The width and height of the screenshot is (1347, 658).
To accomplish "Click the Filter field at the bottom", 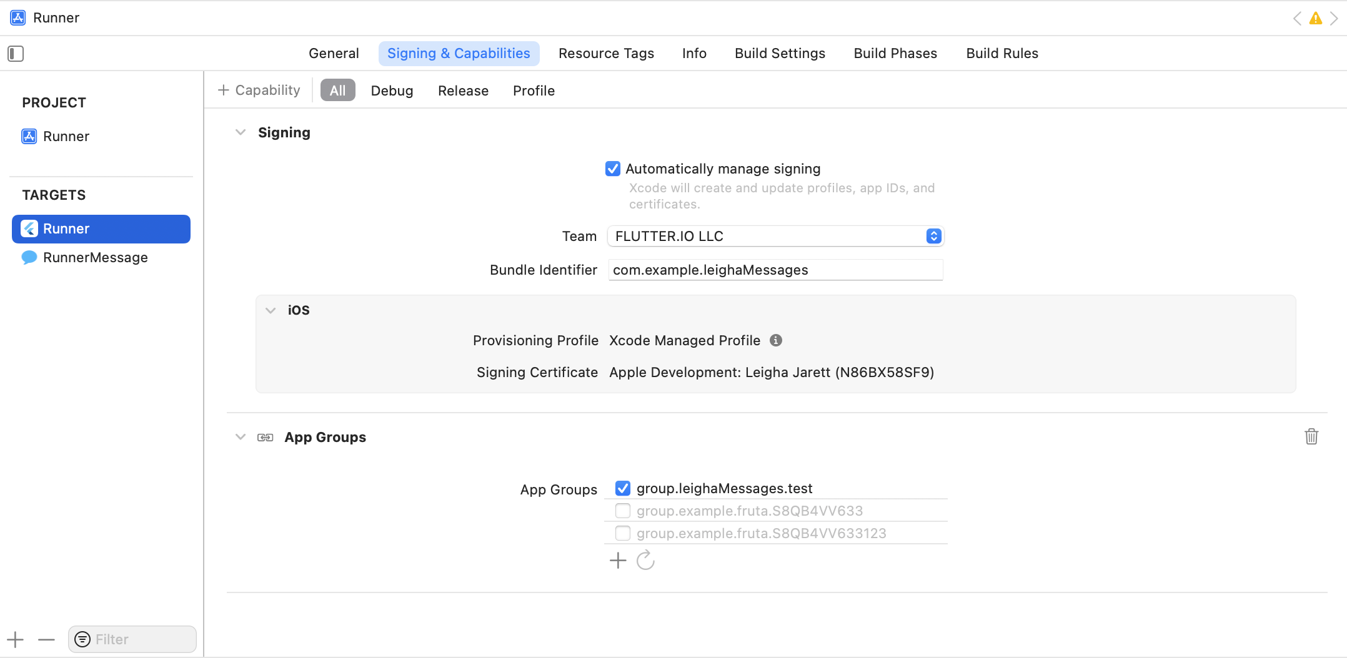I will pos(132,639).
